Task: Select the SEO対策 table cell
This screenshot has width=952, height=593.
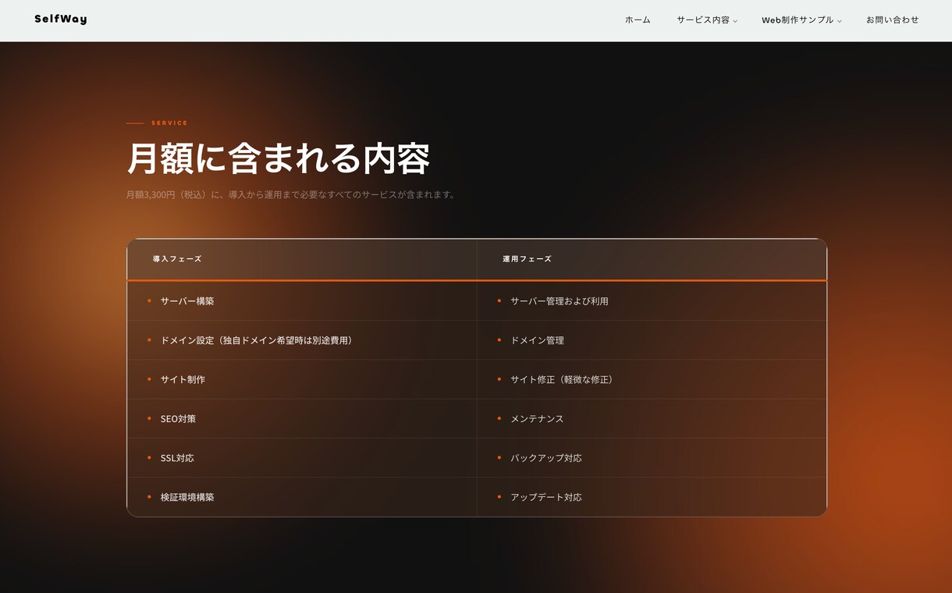Action: (x=302, y=419)
